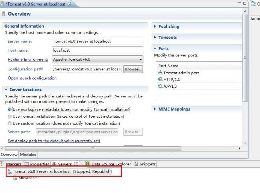Click the Tomcat server icon in Servers list
The width and height of the screenshot is (260, 193).
tap(10, 171)
